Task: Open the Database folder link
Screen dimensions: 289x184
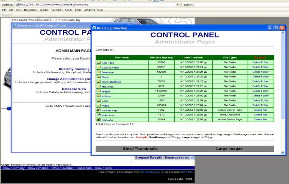Action: (x=108, y=72)
